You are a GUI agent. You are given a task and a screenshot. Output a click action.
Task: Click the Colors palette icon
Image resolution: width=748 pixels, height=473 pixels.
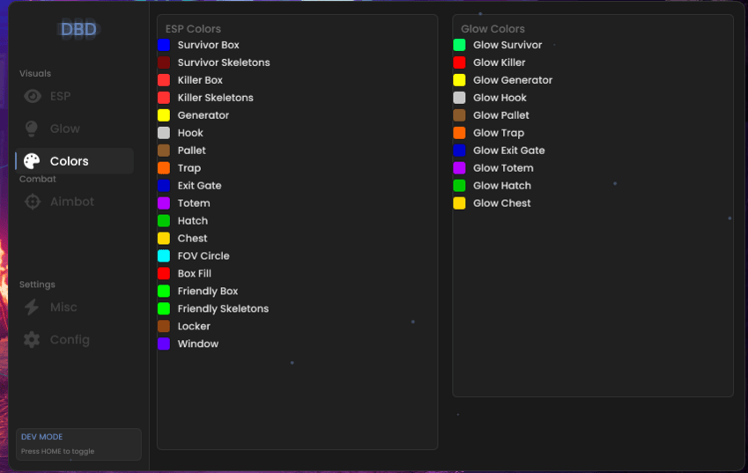(32, 161)
